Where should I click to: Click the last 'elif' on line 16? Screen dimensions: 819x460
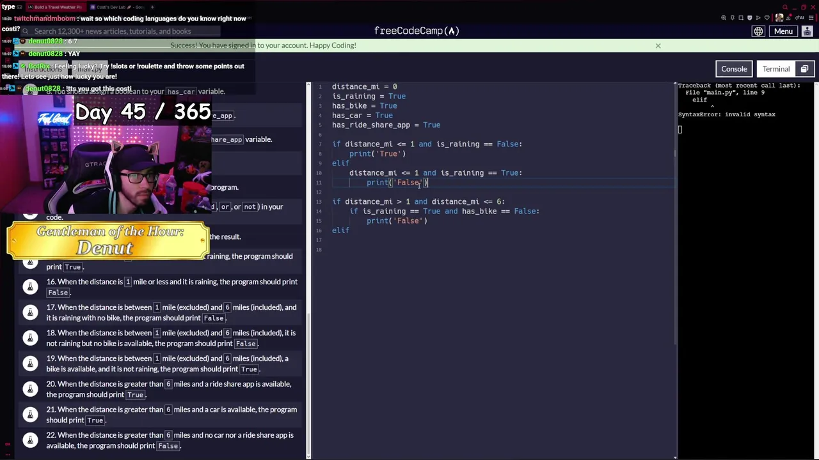[340, 230]
